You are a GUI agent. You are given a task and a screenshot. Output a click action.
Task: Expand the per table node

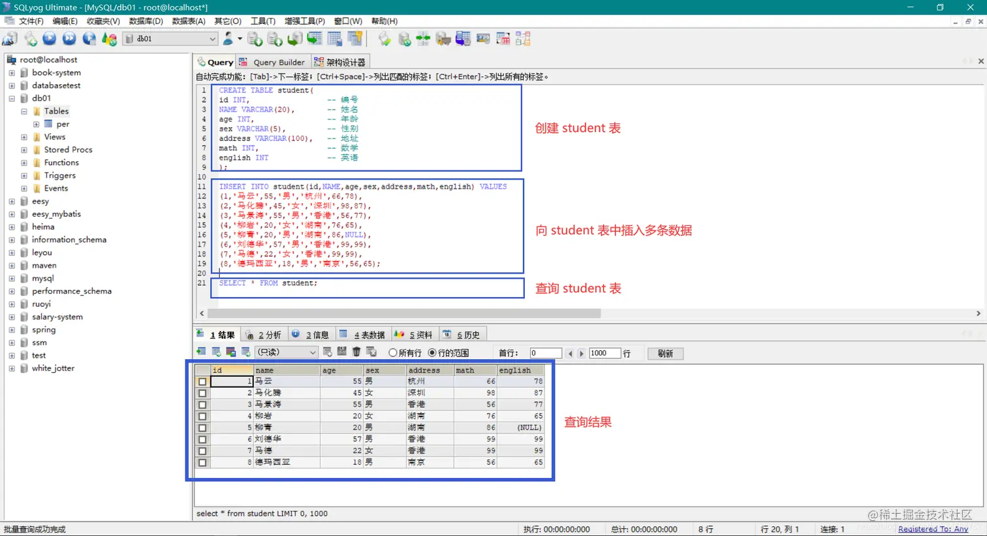pyautogui.click(x=37, y=124)
